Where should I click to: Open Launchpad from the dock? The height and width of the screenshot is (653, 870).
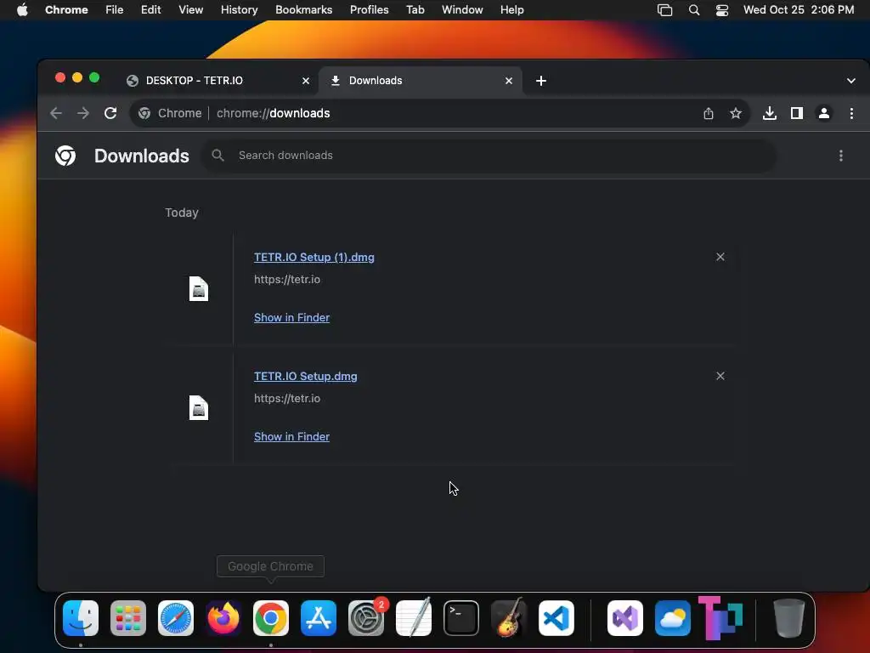(x=128, y=618)
